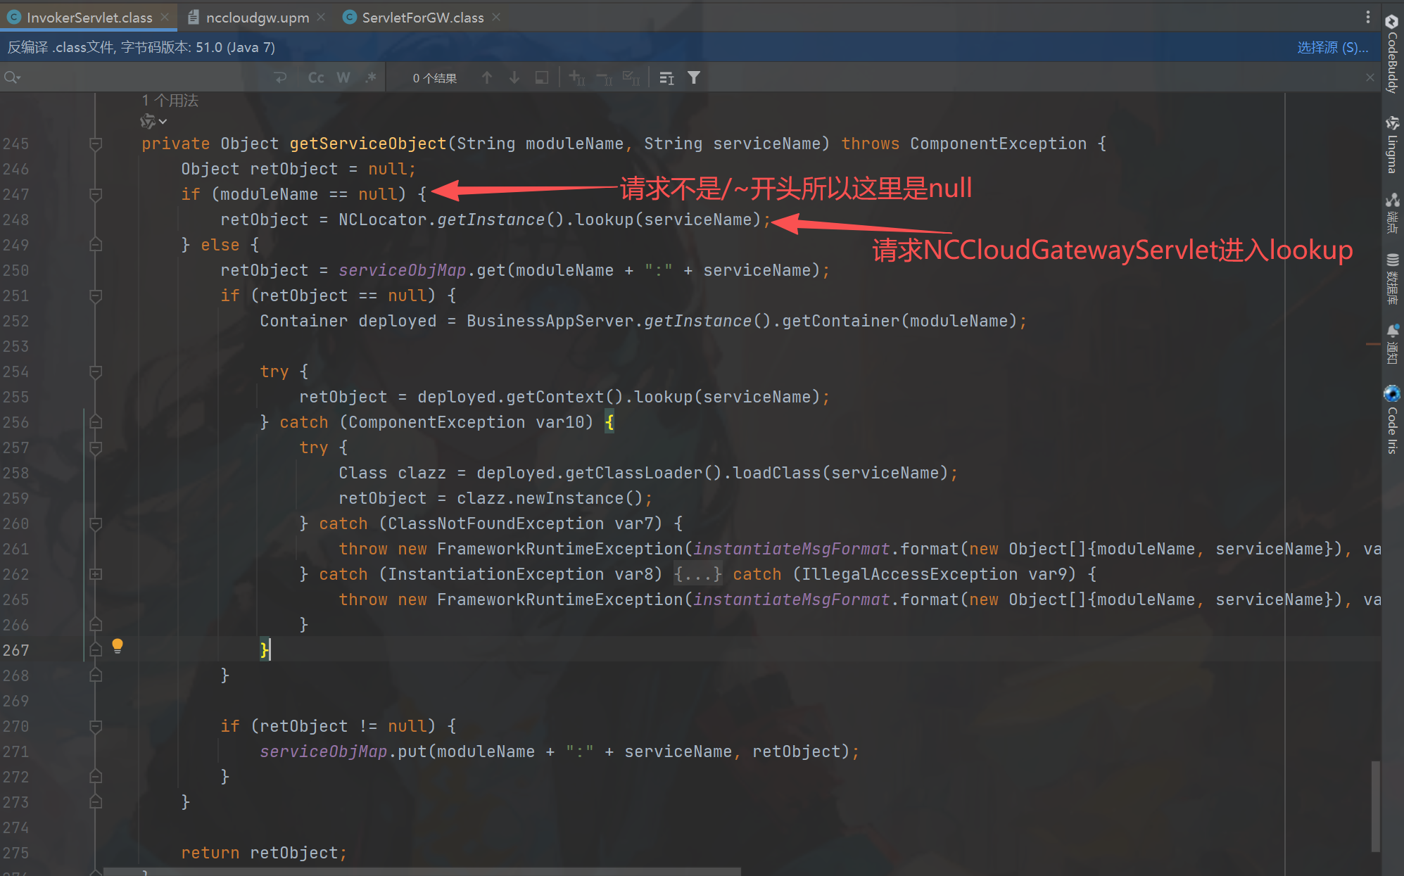Screen dimensions: 1404x876
Task: Open the CodeBuddy side panel
Action: click(x=1391, y=55)
